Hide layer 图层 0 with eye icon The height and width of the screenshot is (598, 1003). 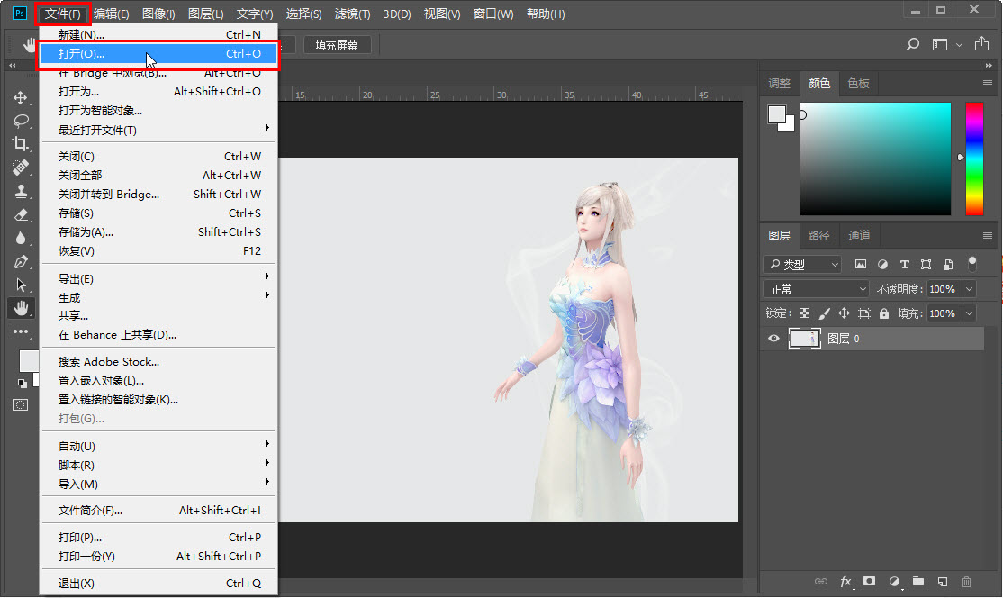pyautogui.click(x=773, y=339)
